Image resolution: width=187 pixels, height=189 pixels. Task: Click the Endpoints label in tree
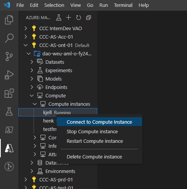[56, 87]
